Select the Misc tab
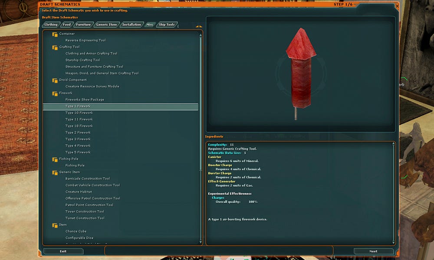The width and height of the screenshot is (434, 260). point(150,25)
